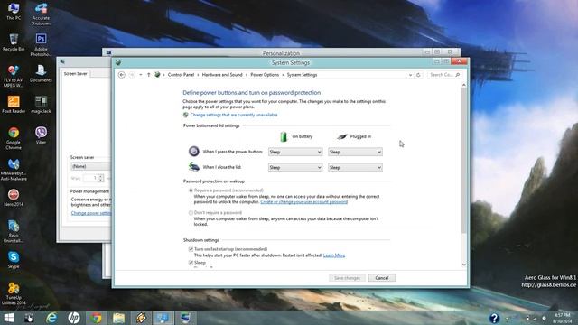
Task: Launch Google Chrome desktop shortcut
Action: pyautogui.click(x=14, y=138)
